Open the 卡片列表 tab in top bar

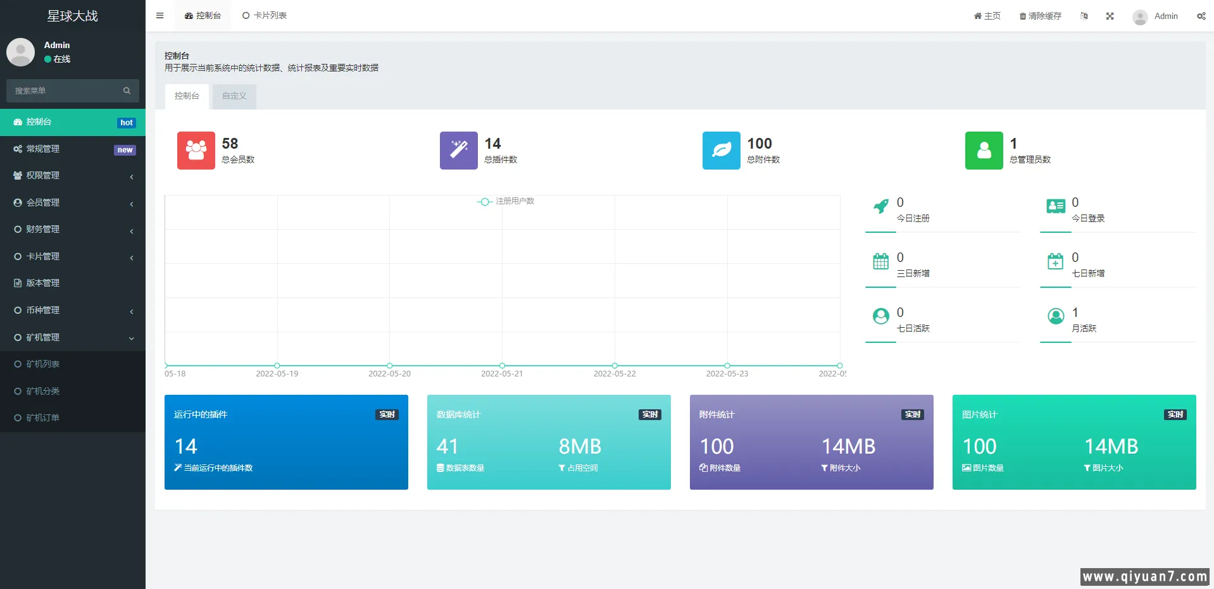pos(264,15)
